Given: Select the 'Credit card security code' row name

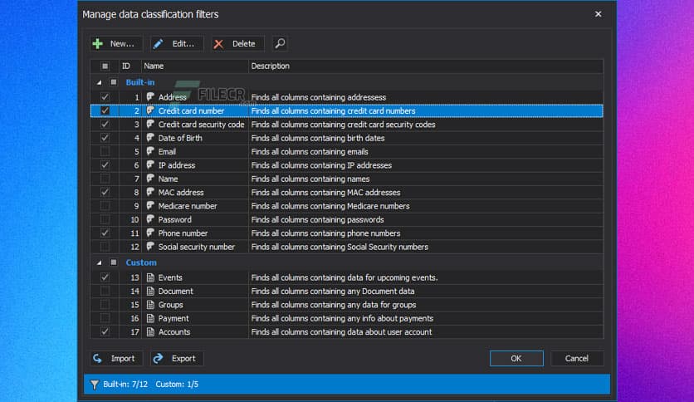Looking at the screenshot, I should coord(202,125).
